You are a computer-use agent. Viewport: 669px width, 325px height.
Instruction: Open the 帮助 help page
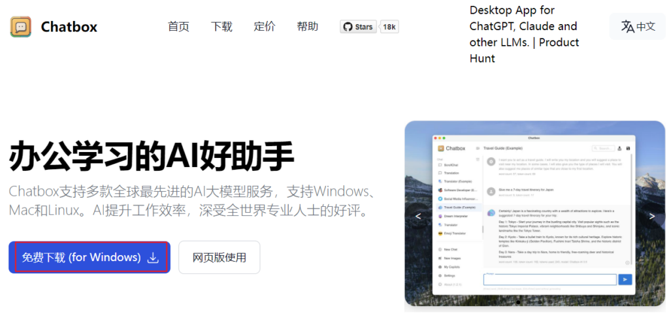click(308, 27)
